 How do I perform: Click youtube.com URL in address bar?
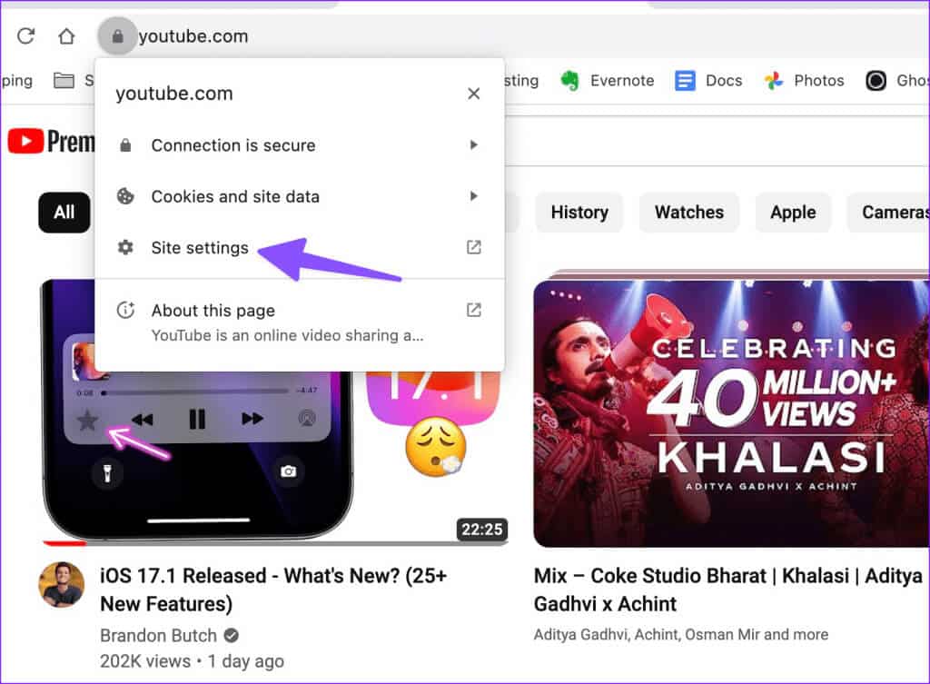click(x=193, y=36)
